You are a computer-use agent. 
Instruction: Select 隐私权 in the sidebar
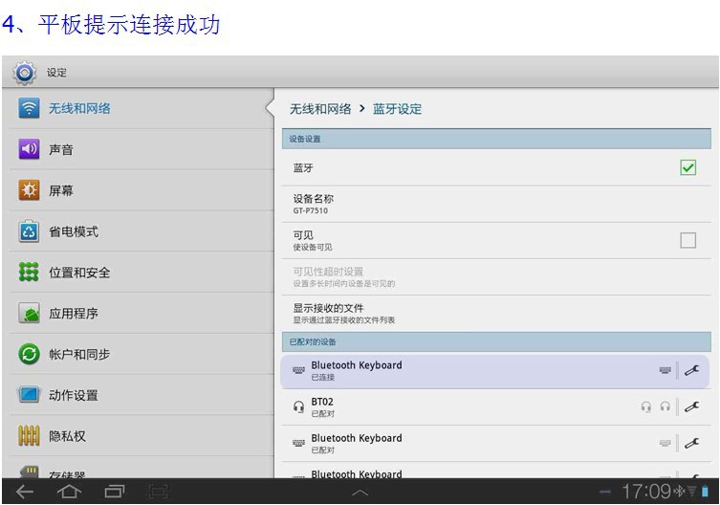pos(142,435)
